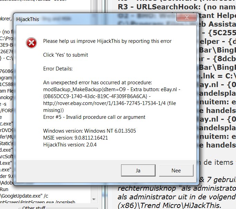Image resolution: width=236 pixels, height=209 pixels.
Task: Click 'Click 'Yes' to submit' text
Action: [66, 55]
